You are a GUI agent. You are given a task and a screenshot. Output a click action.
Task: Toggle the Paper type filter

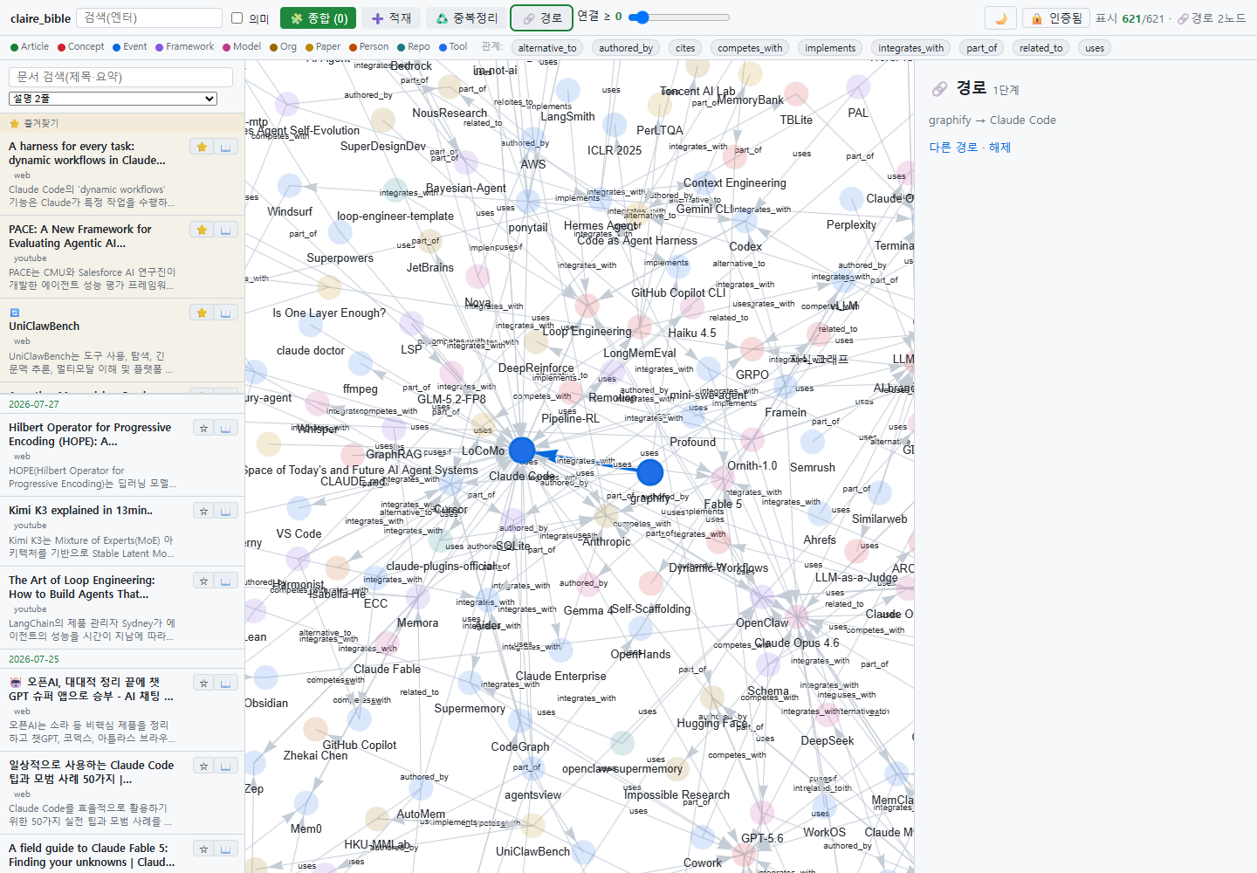pyautogui.click(x=323, y=47)
